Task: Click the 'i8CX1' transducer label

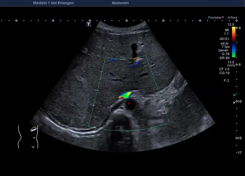Action: pyautogui.click(x=224, y=39)
